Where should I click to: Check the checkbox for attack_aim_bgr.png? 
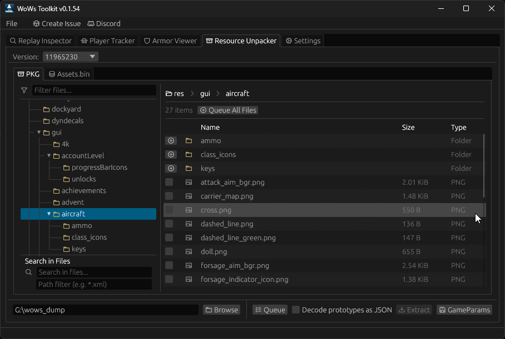170,182
